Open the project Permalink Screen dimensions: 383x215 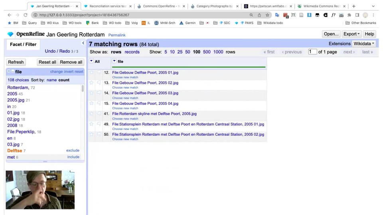coord(117,35)
